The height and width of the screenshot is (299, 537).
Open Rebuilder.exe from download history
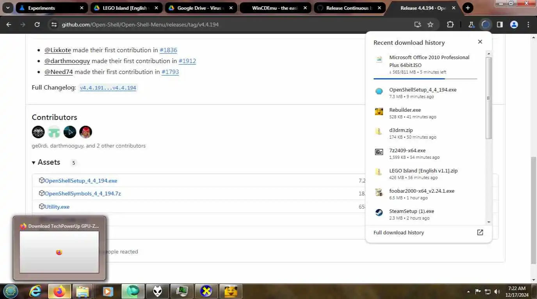coord(425,113)
